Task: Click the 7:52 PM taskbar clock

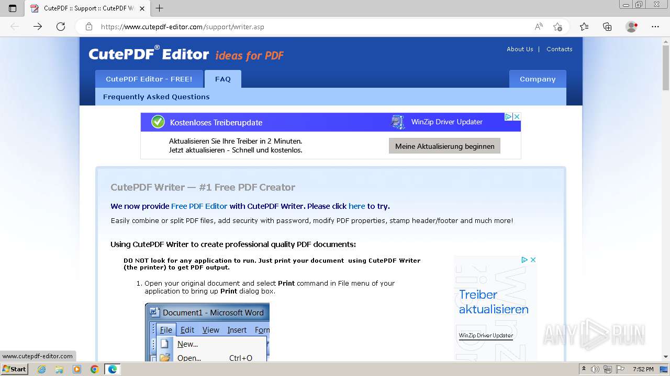Action: click(x=643, y=369)
